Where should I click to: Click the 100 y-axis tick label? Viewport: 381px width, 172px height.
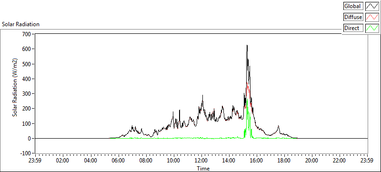click(27, 124)
